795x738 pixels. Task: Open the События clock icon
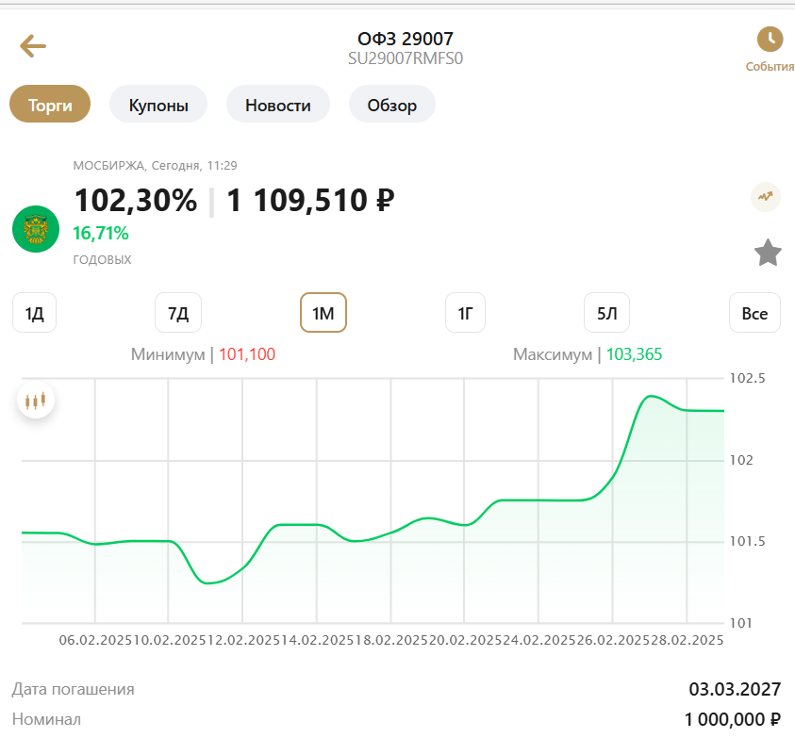(x=770, y=39)
